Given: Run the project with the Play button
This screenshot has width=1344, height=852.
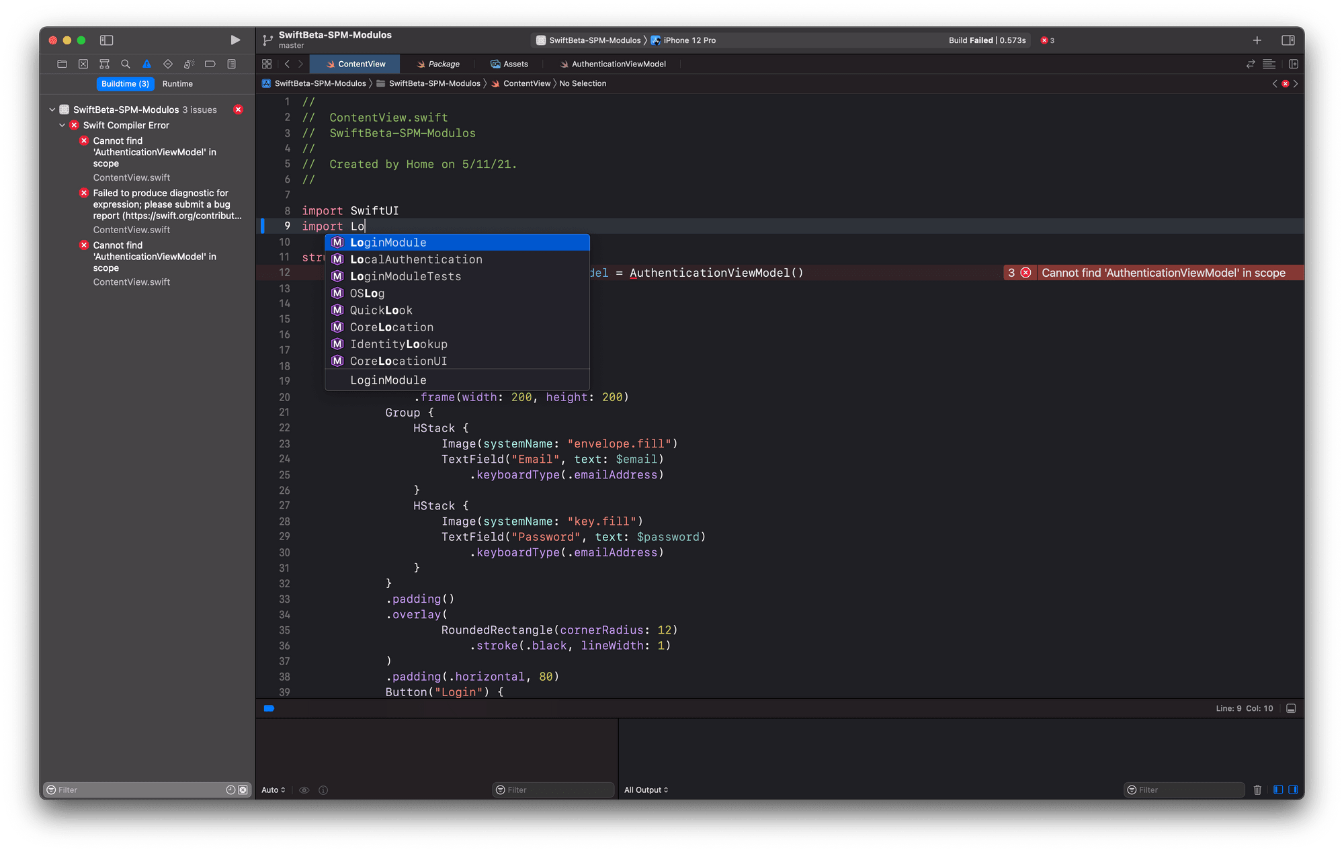Looking at the screenshot, I should tap(235, 40).
